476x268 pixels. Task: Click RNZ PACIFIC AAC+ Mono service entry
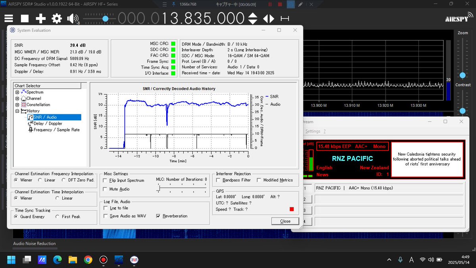tap(388, 188)
